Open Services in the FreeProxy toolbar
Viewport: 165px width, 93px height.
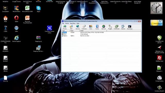click(78, 27)
